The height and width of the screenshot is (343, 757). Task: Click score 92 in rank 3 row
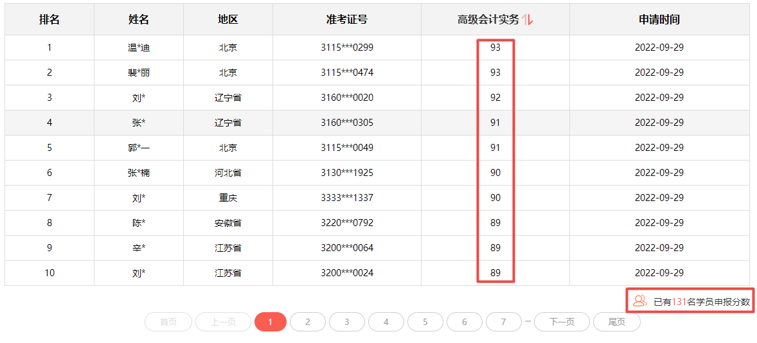(495, 98)
